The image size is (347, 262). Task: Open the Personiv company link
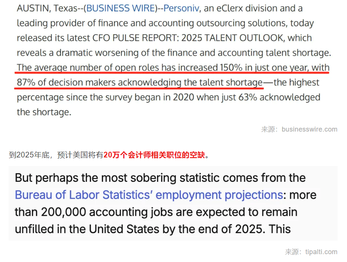(181, 8)
